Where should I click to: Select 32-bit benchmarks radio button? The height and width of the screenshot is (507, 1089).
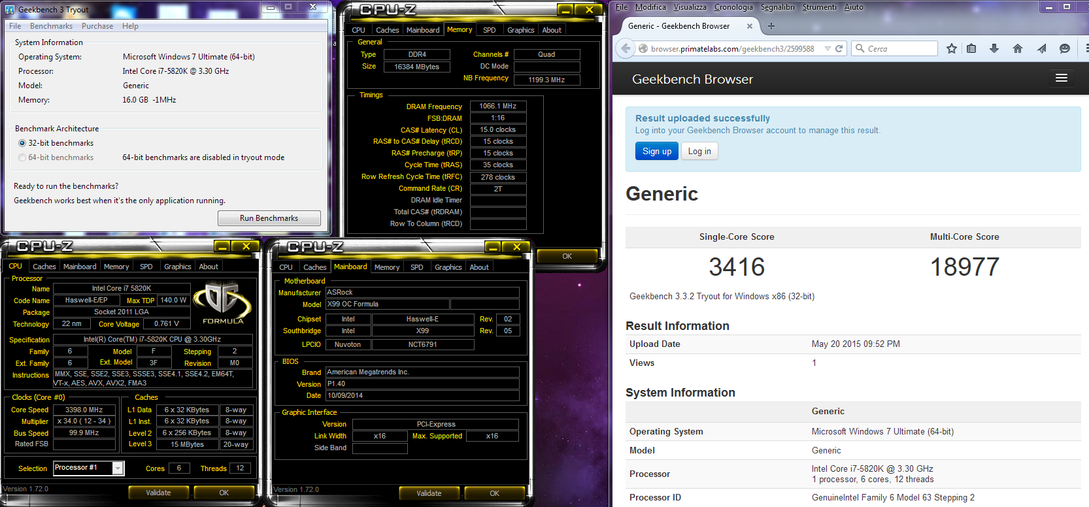pyautogui.click(x=22, y=143)
